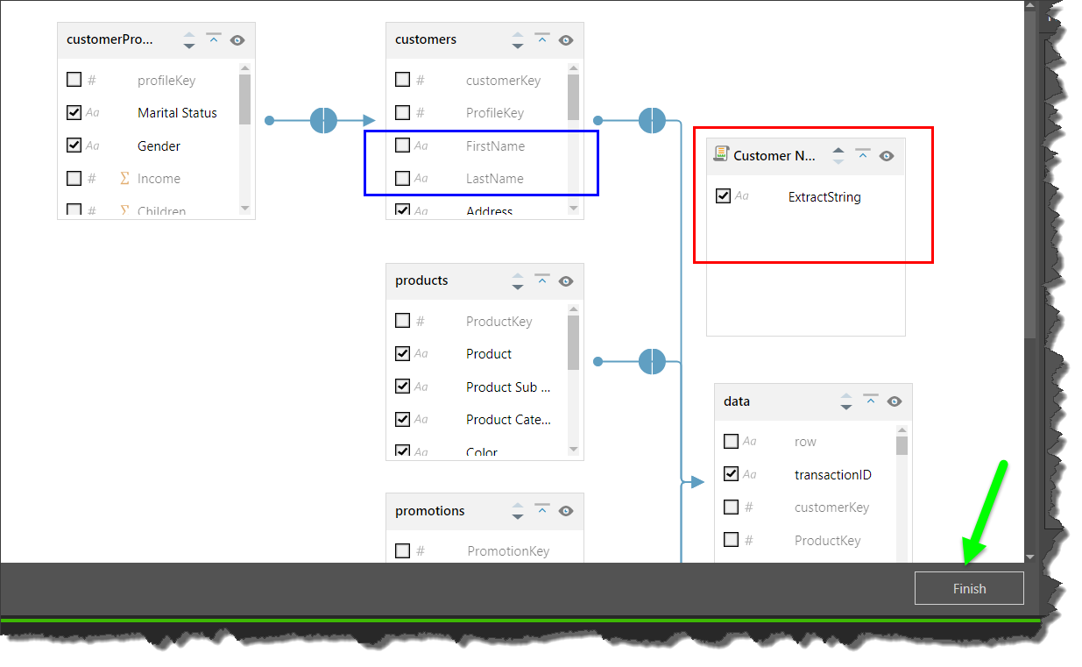The image size is (1082, 667).
Task: Click scroll up arrow in data table
Action: coord(902,429)
